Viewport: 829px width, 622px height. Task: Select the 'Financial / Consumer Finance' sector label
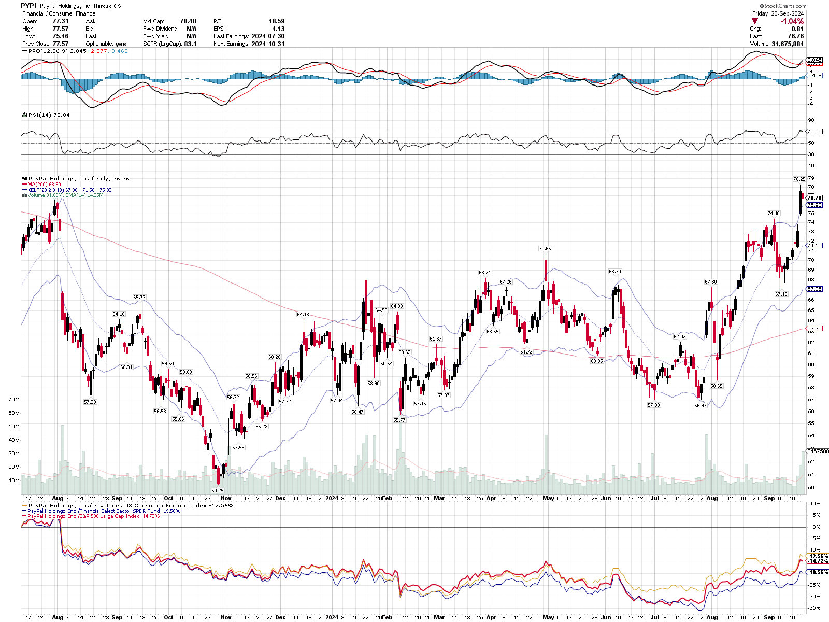(x=59, y=13)
